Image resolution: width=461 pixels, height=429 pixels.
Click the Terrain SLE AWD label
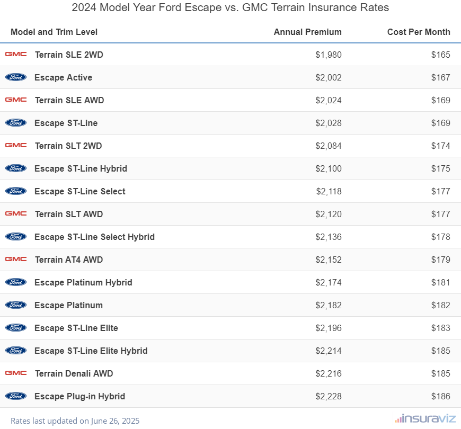[69, 100]
